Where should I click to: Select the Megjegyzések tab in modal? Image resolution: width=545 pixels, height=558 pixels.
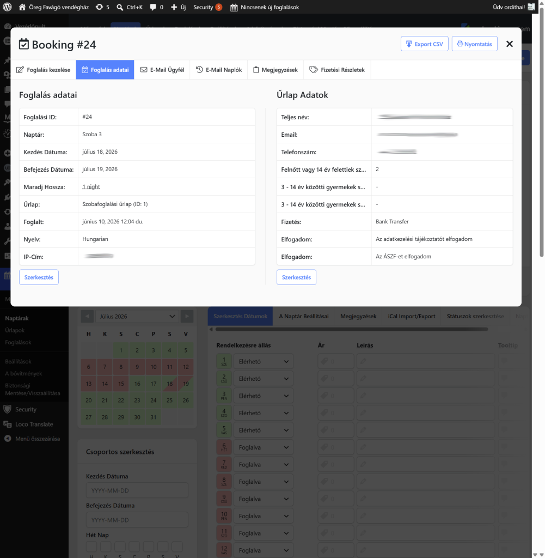[x=275, y=70]
